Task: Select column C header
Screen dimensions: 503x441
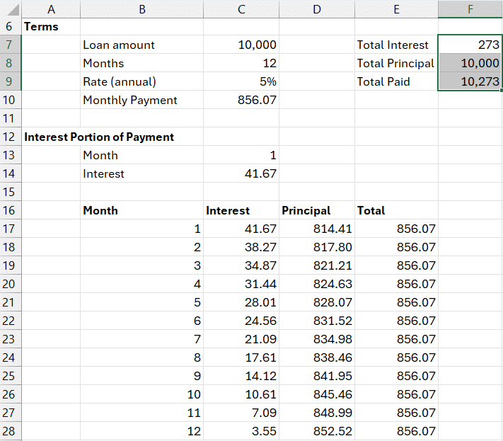Action: pos(241,8)
